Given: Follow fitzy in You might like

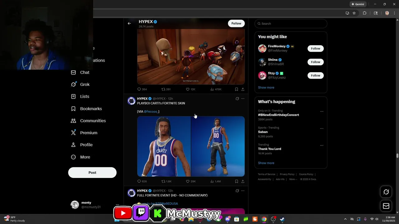Looking at the screenshot, I should click(315, 75).
